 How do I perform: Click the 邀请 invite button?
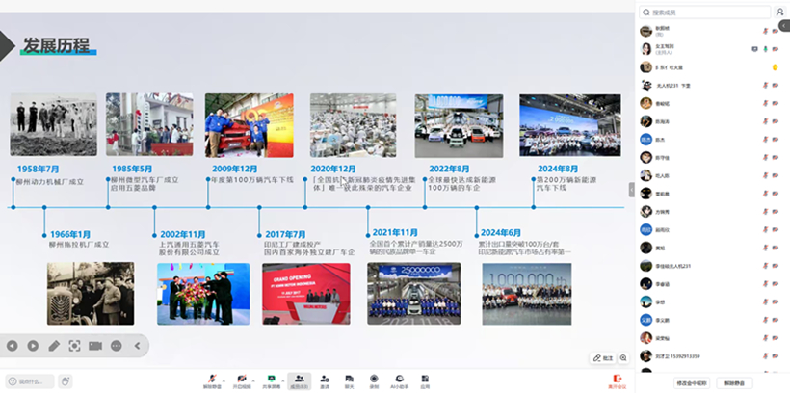pos(325,381)
